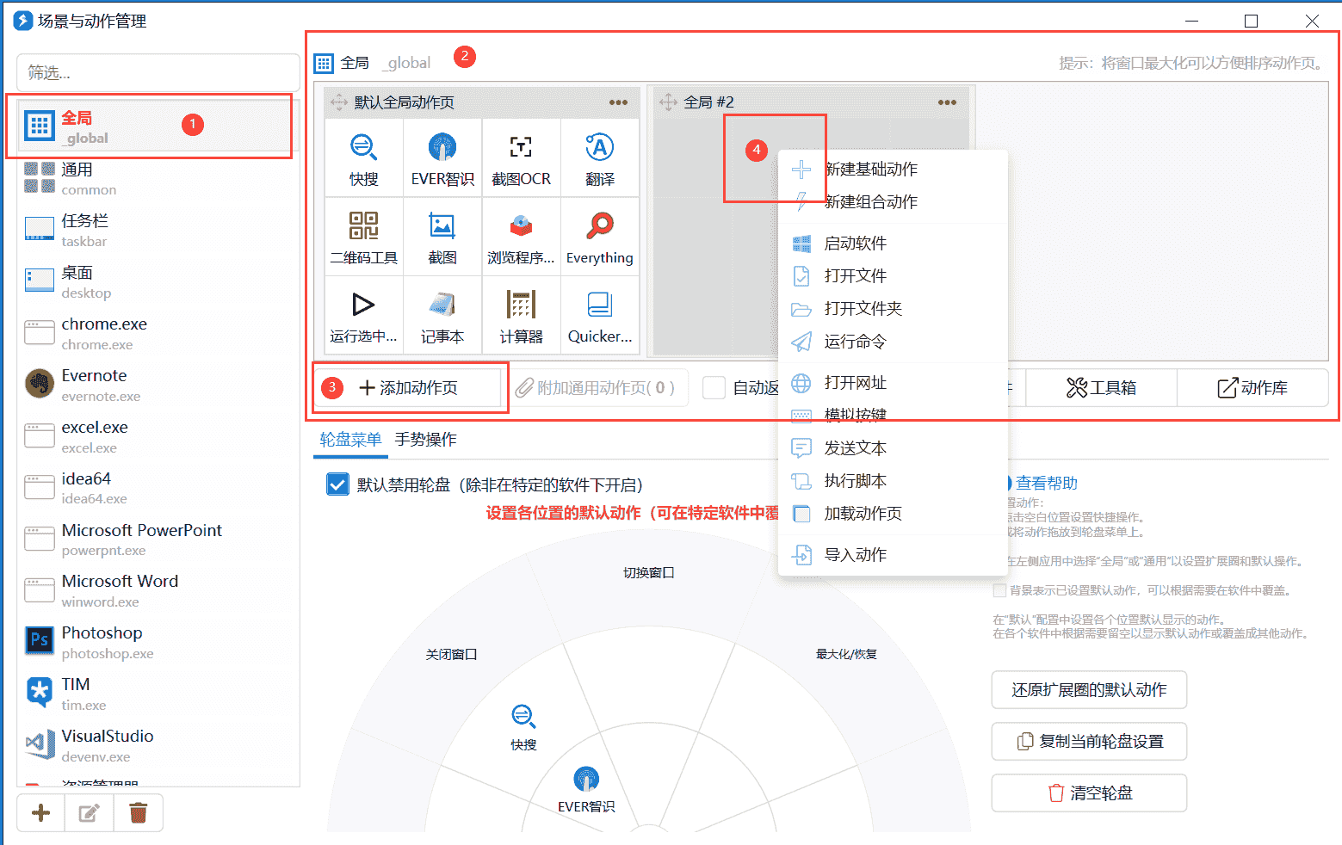Image resolution: width=1342 pixels, height=845 pixels.
Task: Choose 导入动作 from context menu
Action: pyautogui.click(x=893, y=555)
